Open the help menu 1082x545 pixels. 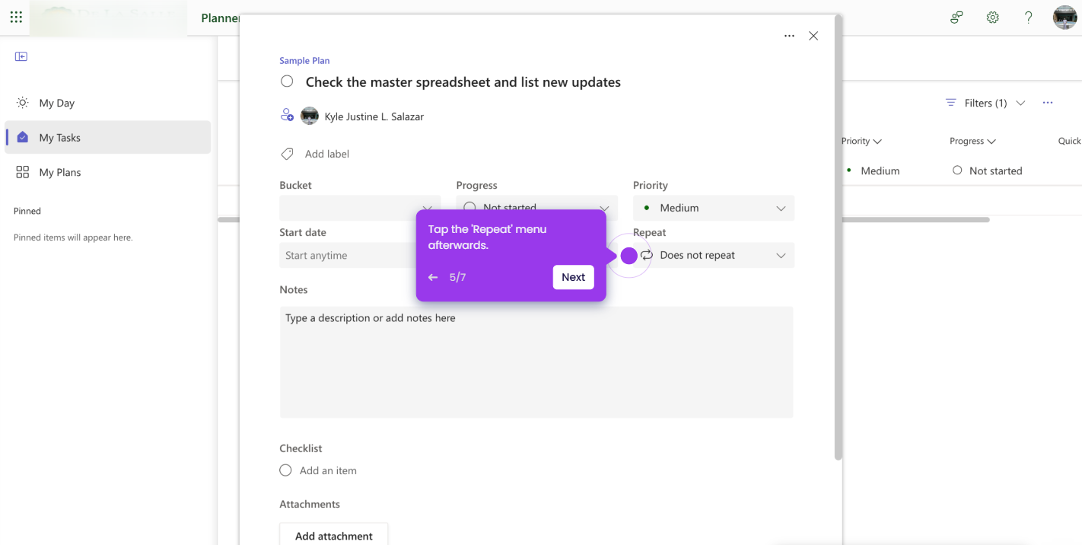[x=1028, y=17]
